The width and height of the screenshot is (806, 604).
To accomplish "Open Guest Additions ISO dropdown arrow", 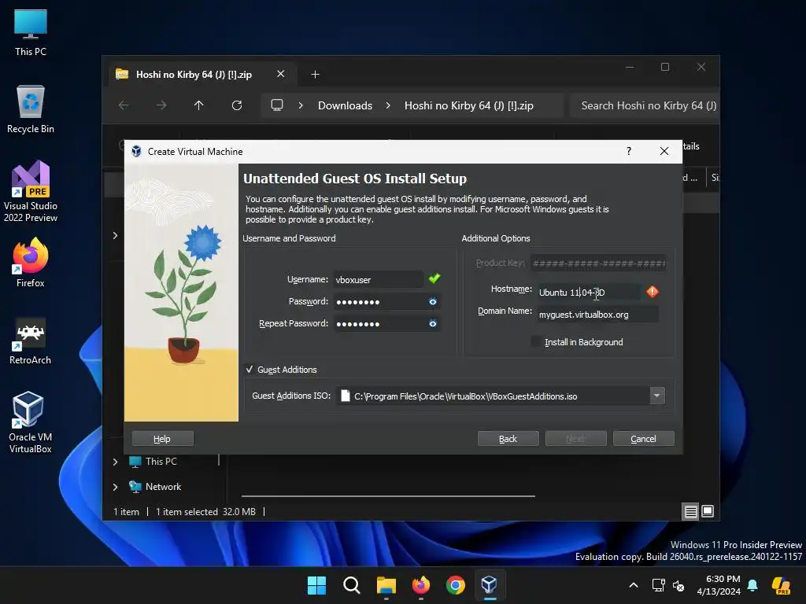I will tap(657, 396).
